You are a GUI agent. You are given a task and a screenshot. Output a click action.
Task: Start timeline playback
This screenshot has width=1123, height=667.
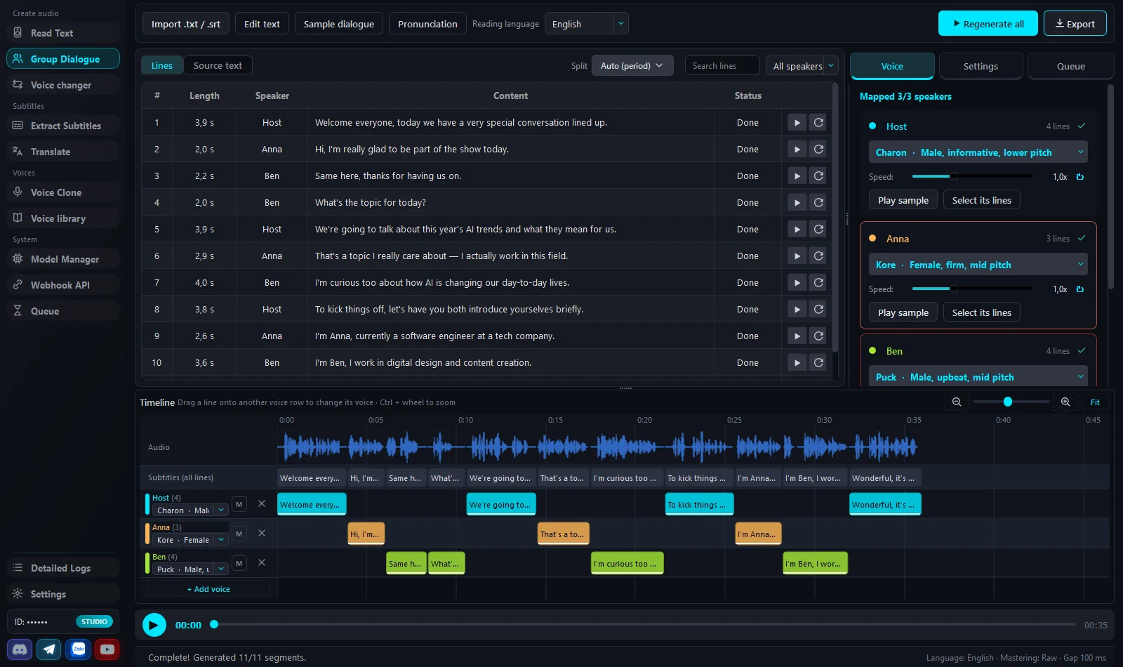point(154,624)
